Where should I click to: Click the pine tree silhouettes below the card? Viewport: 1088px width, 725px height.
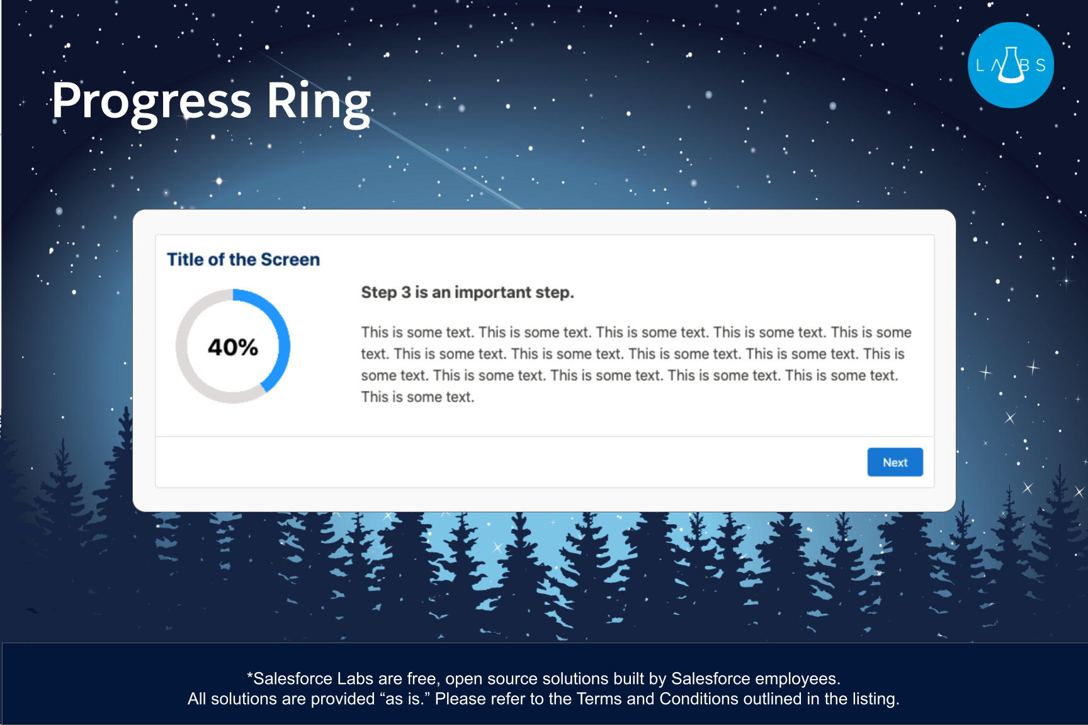coord(544,566)
